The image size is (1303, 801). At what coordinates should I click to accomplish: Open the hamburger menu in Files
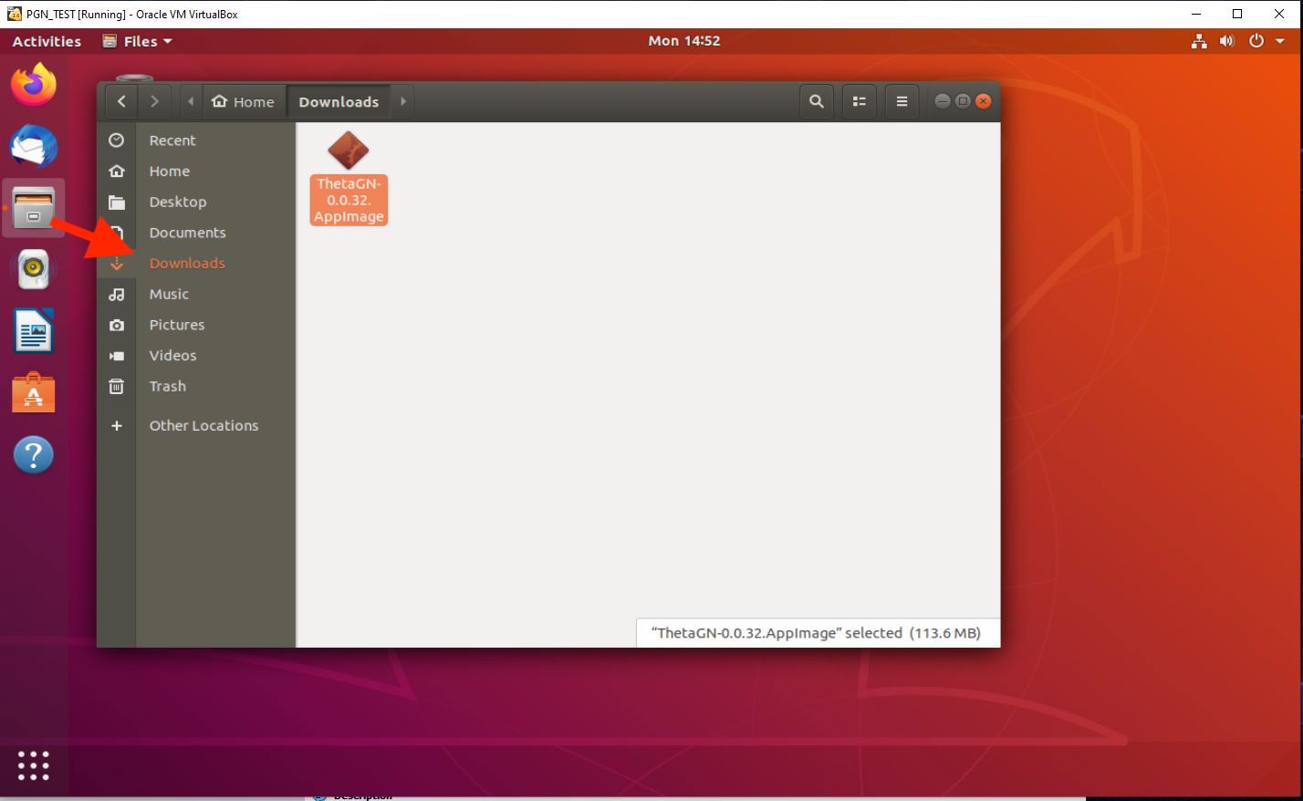902,101
